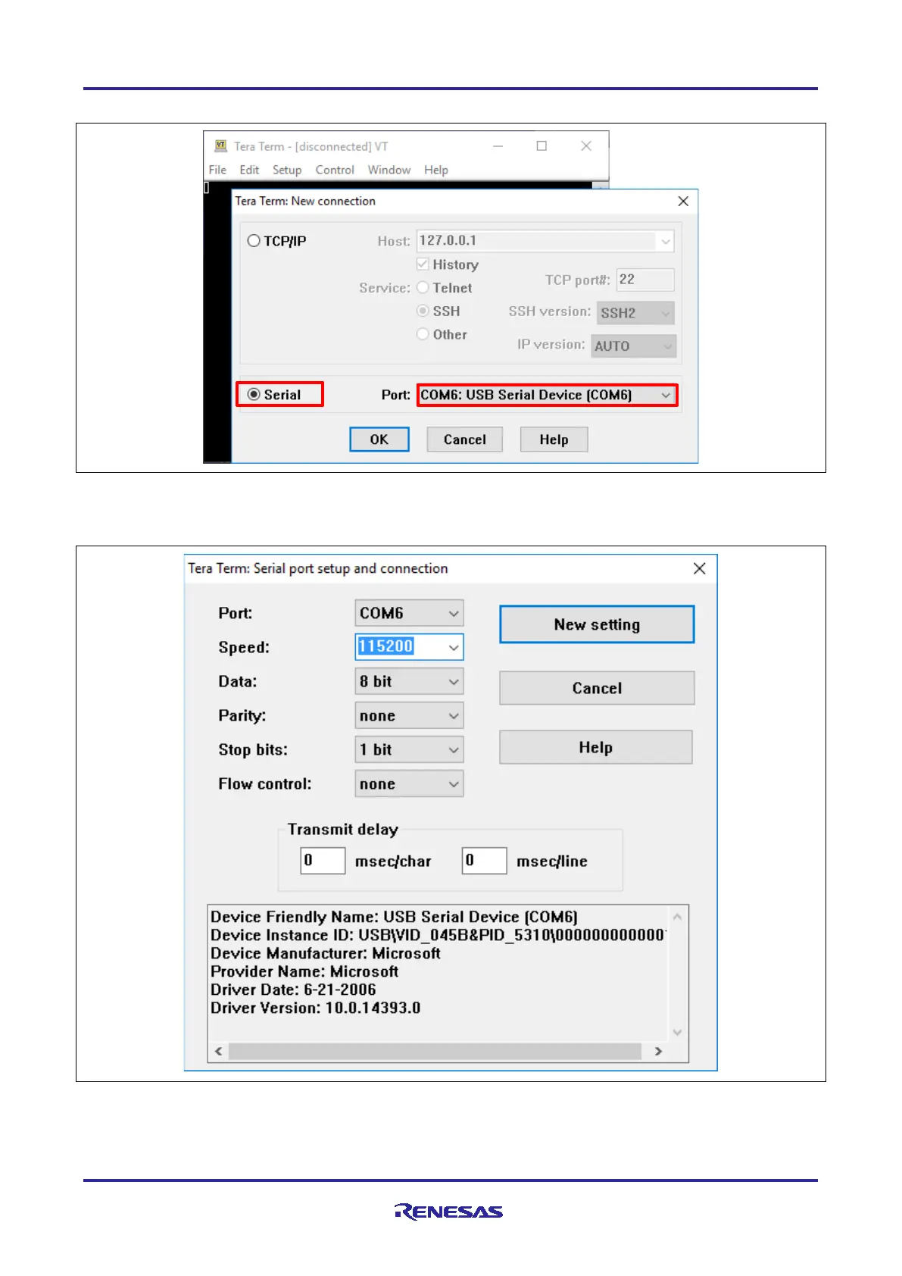
Task: Click the Tera Term VT title bar icon
Action: [x=221, y=145]
